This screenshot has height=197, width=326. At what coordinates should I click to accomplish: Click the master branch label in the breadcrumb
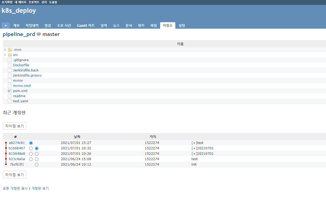pos(51,34)
